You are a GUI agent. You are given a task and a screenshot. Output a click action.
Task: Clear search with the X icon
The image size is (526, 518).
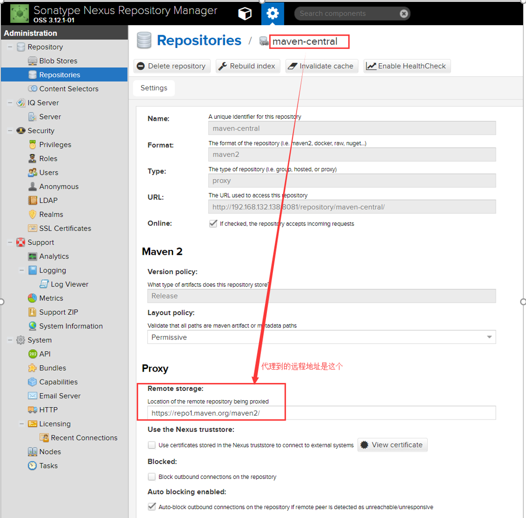click(404, 13)
